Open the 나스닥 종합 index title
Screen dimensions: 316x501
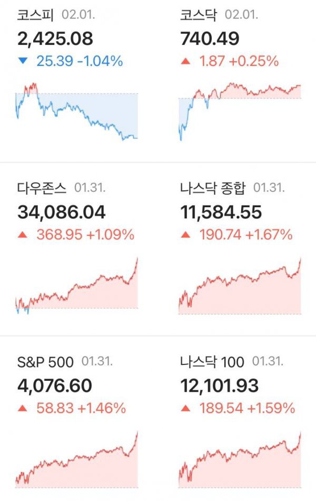pos(213,188)
